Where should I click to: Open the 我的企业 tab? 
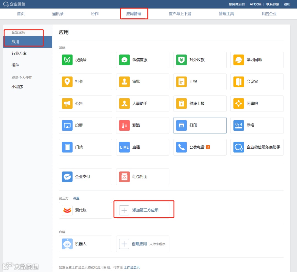pos(269,14)
